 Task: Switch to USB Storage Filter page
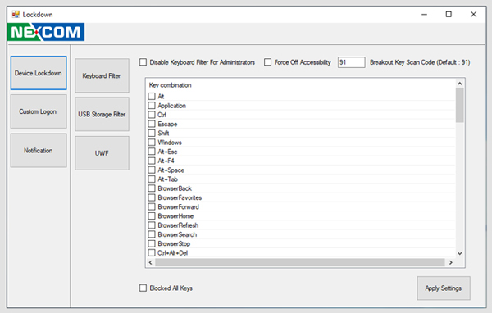[102, 114]
